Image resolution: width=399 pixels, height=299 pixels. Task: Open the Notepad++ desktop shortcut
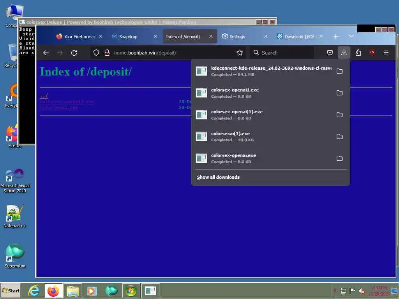pyautogui.click(x=15, y=216)
